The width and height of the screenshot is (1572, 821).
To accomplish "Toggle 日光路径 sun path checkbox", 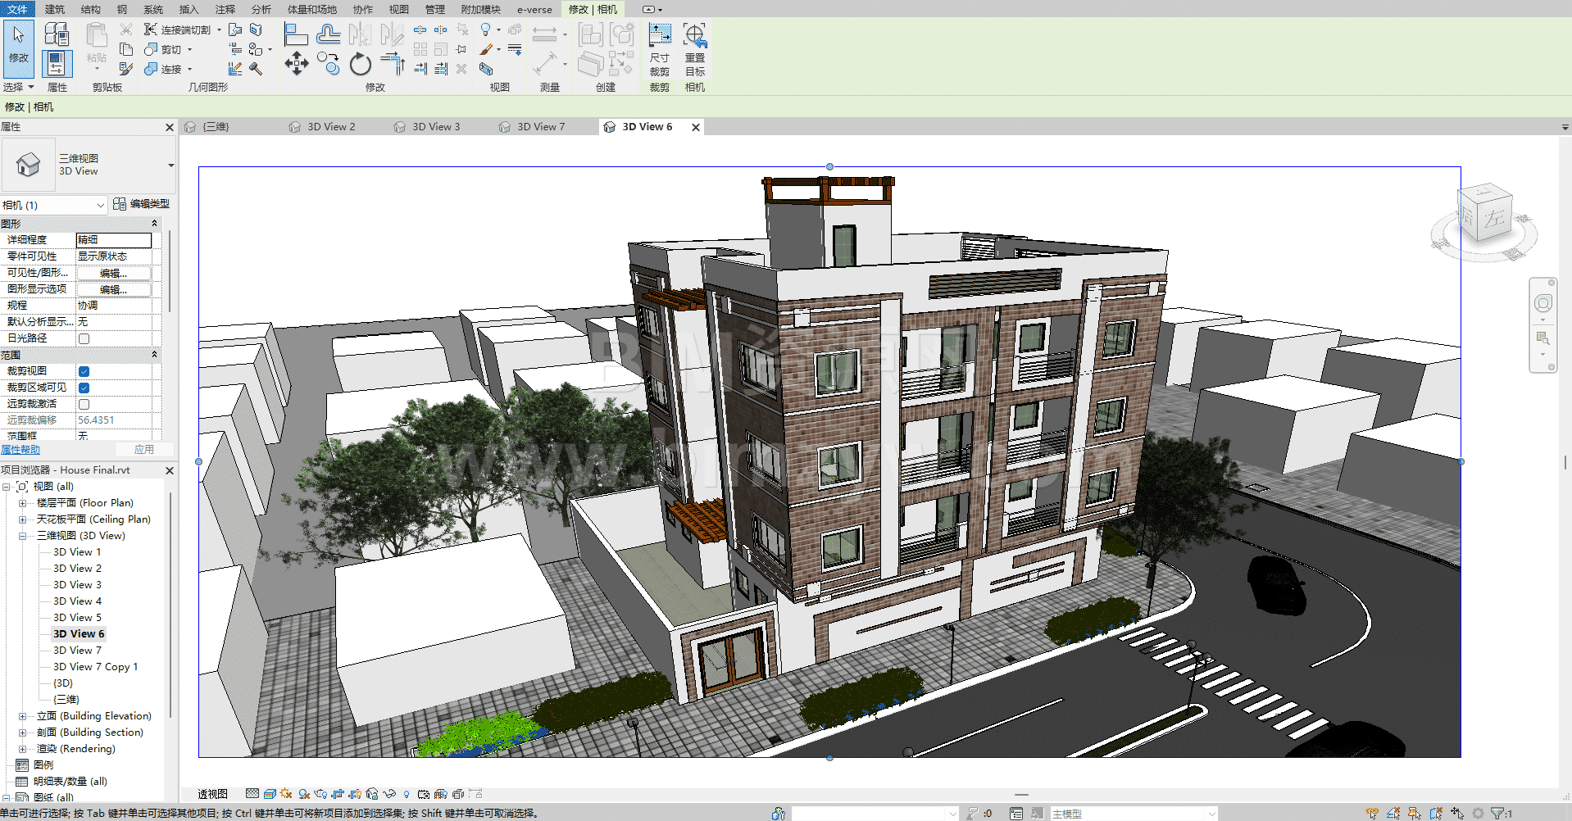I will pos(84,338).
